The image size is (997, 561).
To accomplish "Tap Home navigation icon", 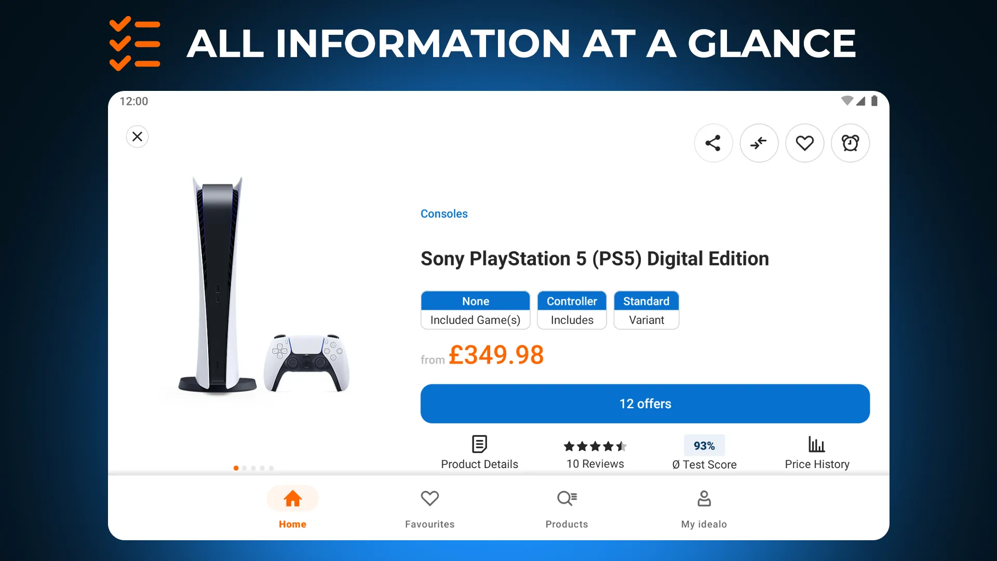I will (x=292, y=498).
